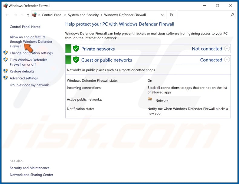Click shield icon beside Restore defaults
239x184 pixels.
click(x=5, y=71)
